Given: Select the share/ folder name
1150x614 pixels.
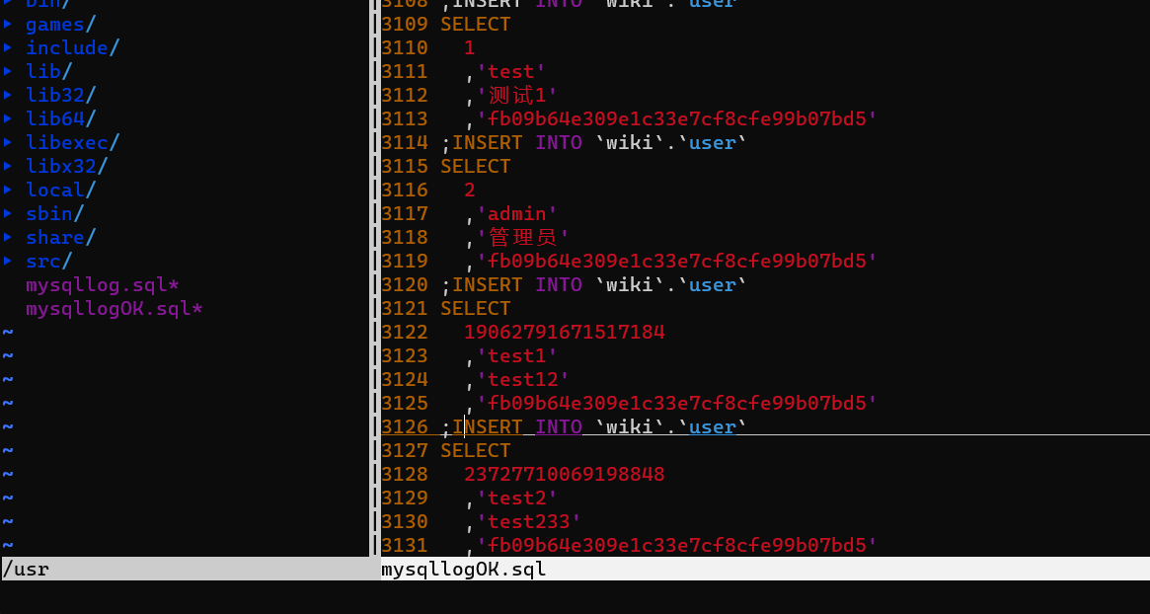Looking at the screenshot, I should click(x=61, y=238).
